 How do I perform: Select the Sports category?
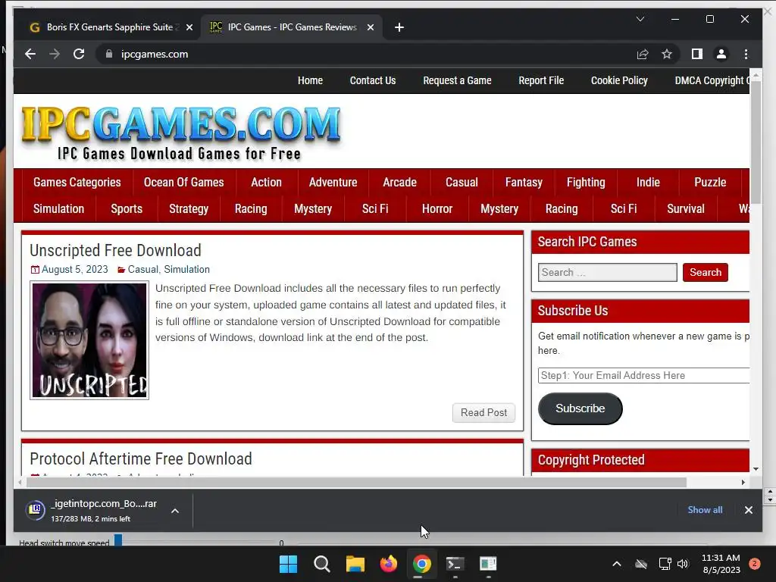(x=127, y=209)
